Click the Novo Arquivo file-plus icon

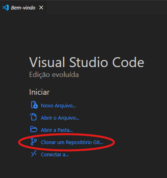(34, 105)
